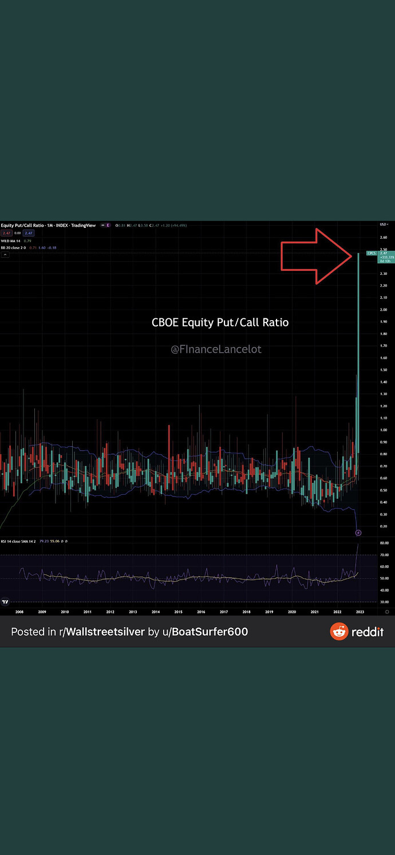Click the purple lightning bolt event marker

tap(358, 533)
